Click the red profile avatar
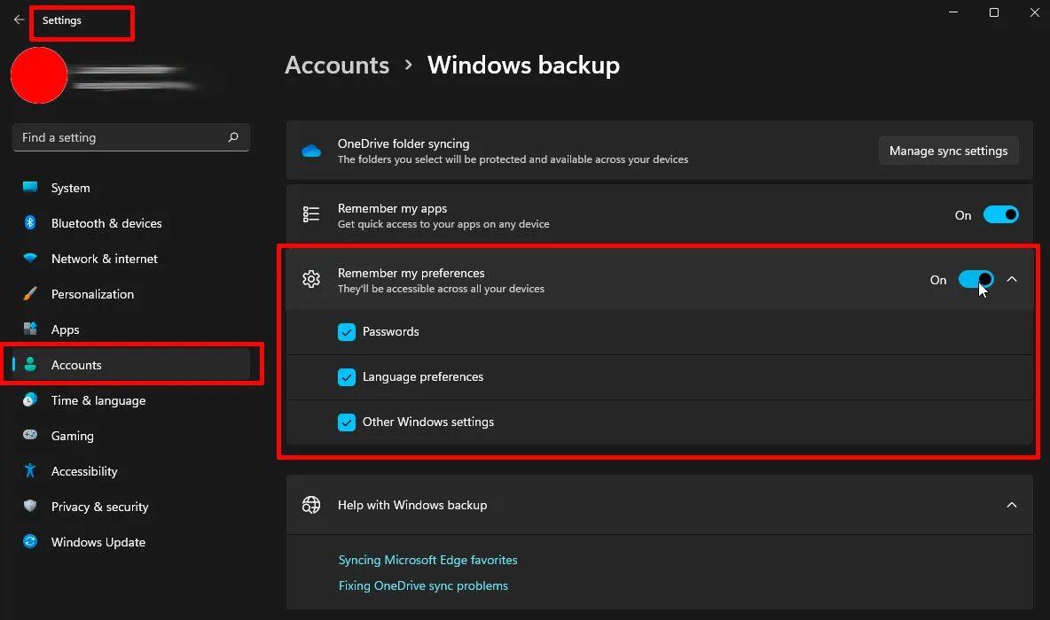This screenshot has width=1050, height=620. click(x=39, y=75)
